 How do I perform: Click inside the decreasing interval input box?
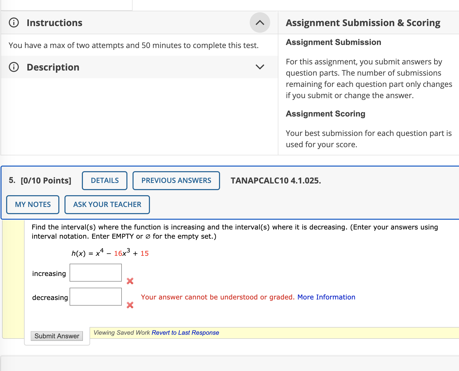coord(95,296)
